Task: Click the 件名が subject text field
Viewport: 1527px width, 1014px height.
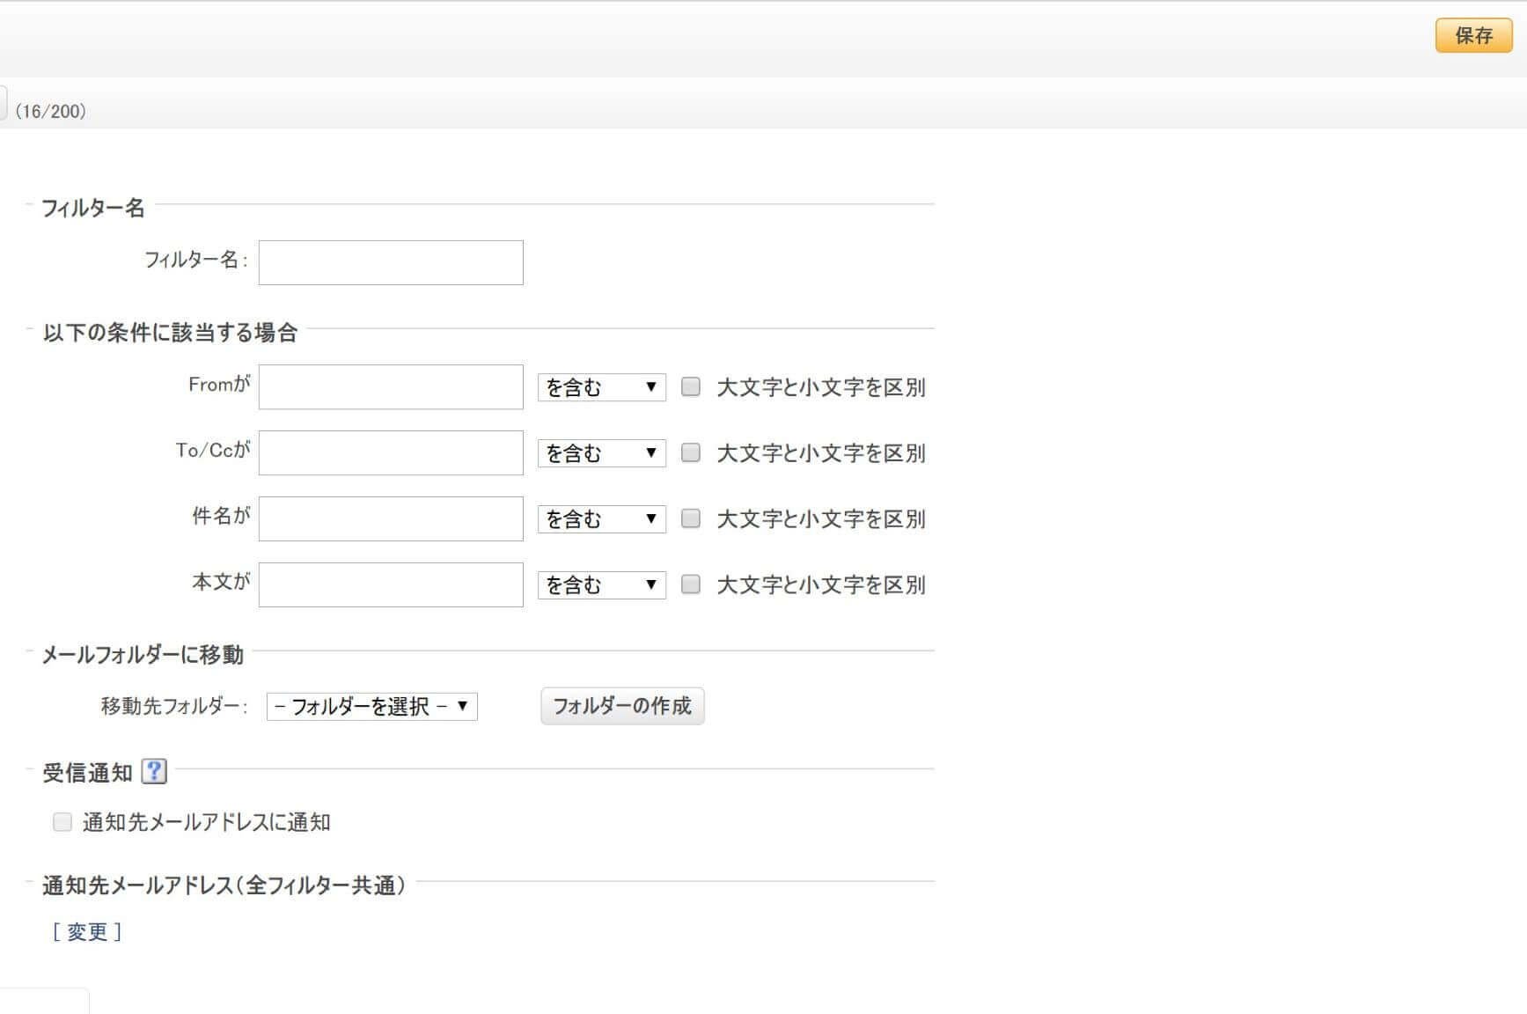Action: 391,519
